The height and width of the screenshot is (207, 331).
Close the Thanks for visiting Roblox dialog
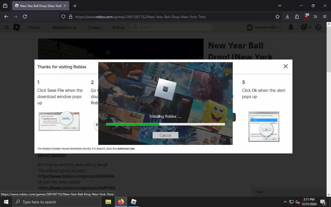coord(285,66)
